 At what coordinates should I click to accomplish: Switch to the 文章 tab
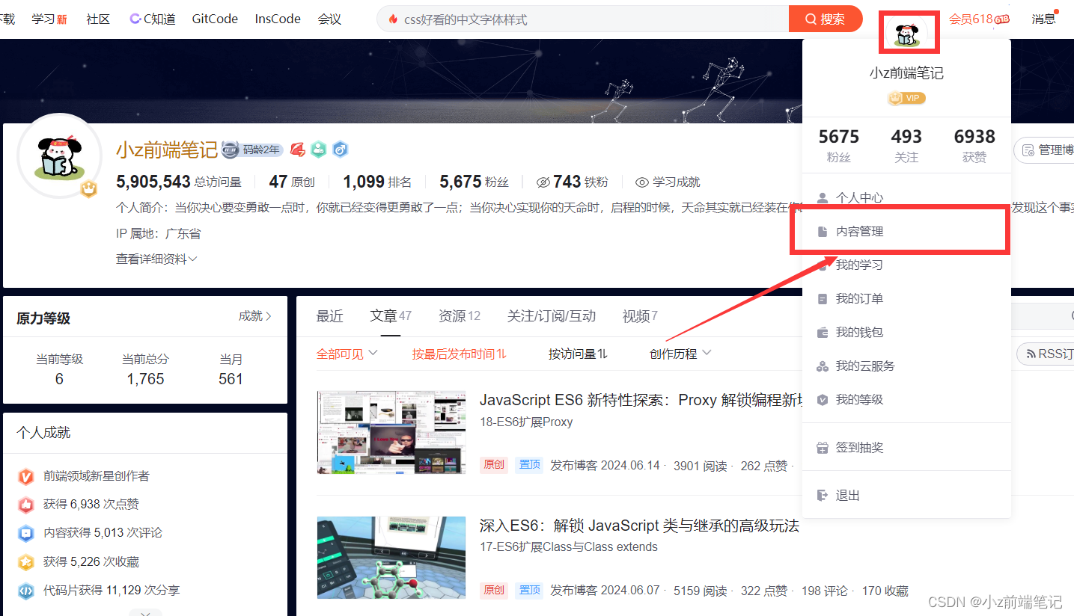391,316
